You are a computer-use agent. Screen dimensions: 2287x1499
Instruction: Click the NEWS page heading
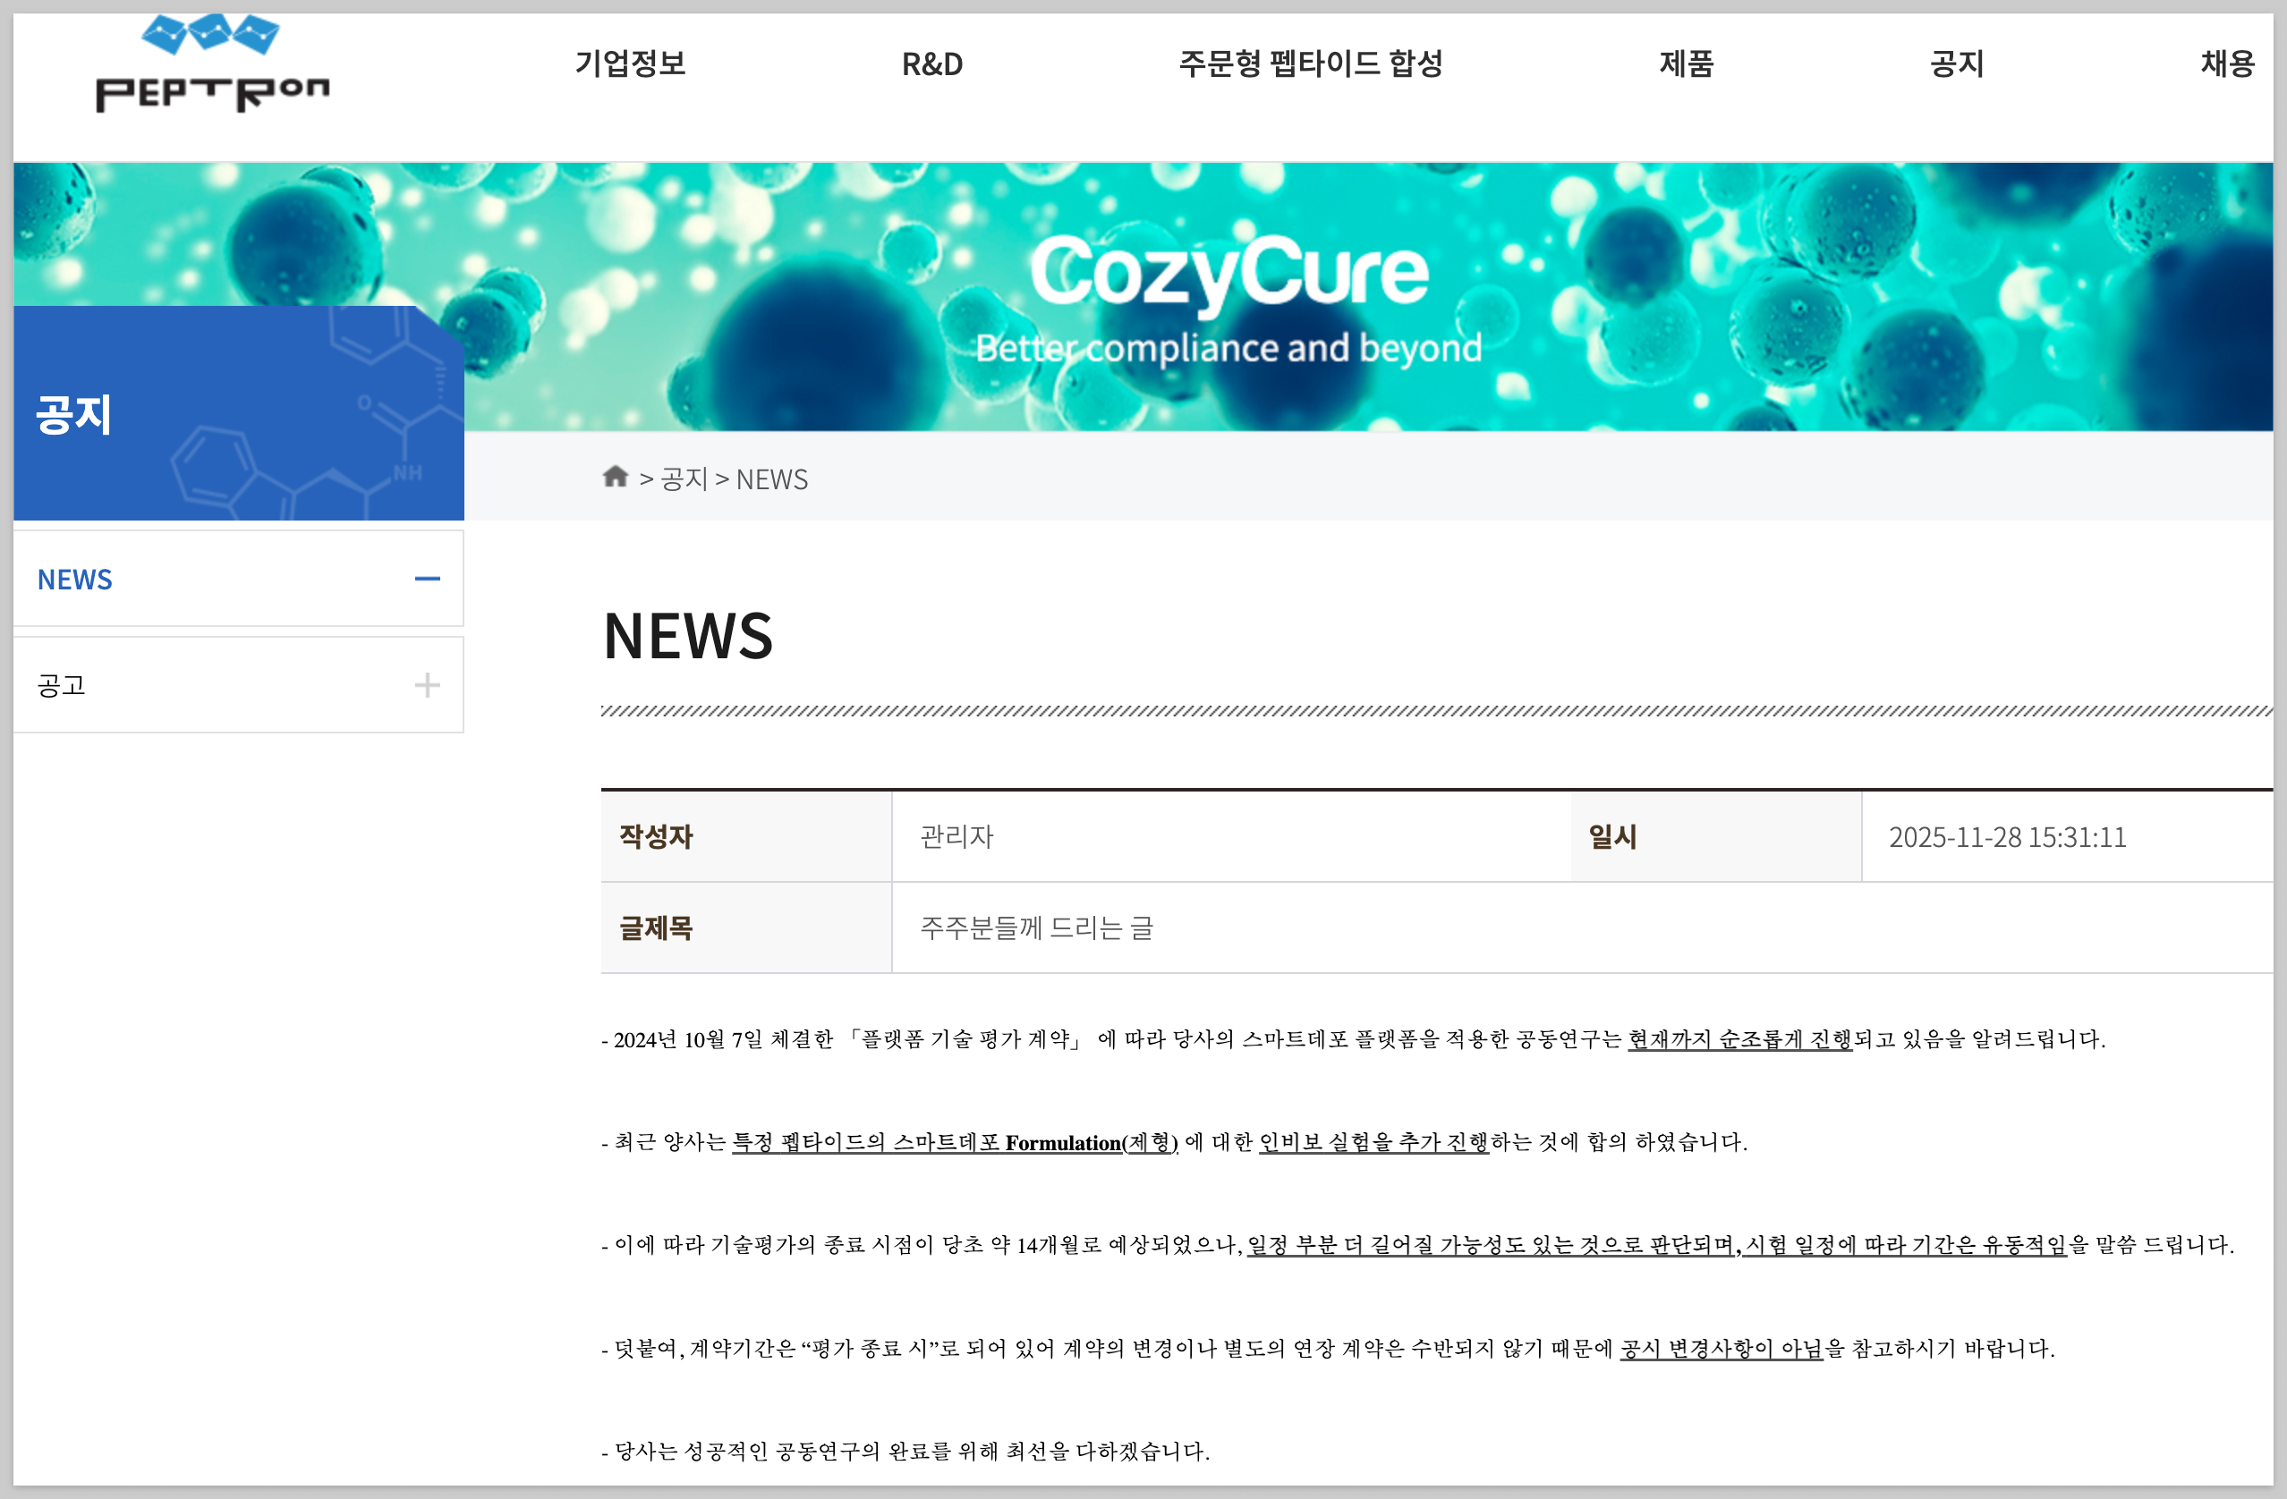coord(688,636)
